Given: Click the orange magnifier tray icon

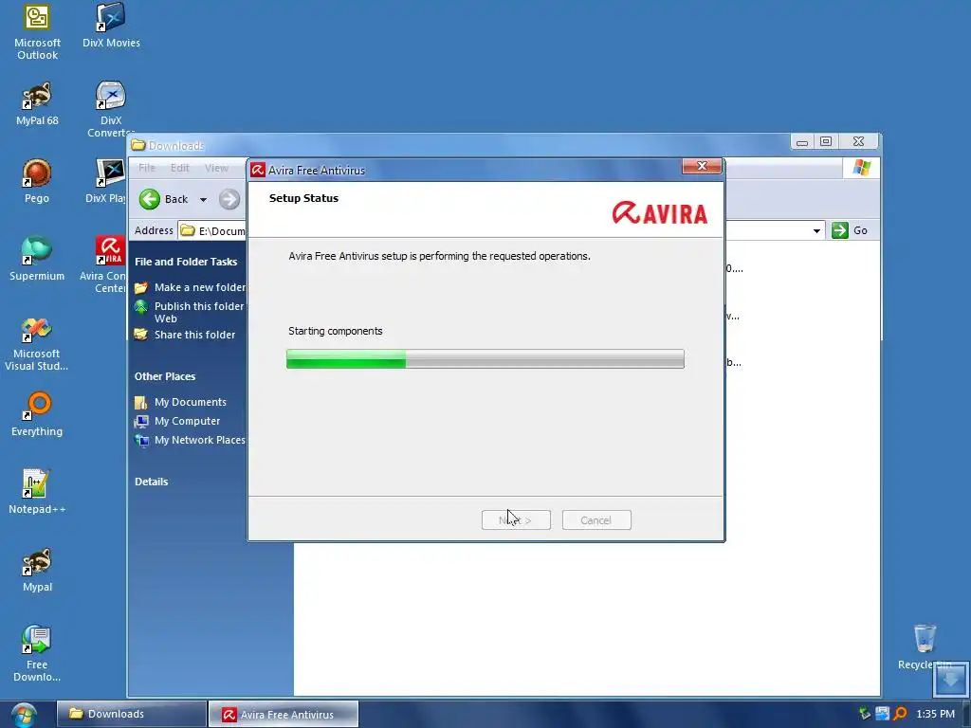Looking at the screenshot, I should point(901,714).
